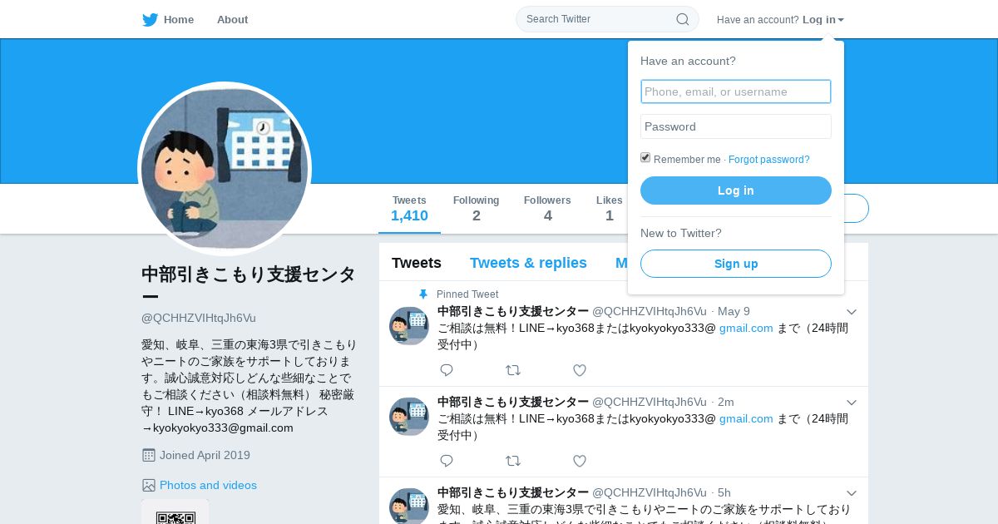The width and height of the screenshot is (998, 524).
Task: Switch to the Tweets & replies tab
Action: [528, 263]
